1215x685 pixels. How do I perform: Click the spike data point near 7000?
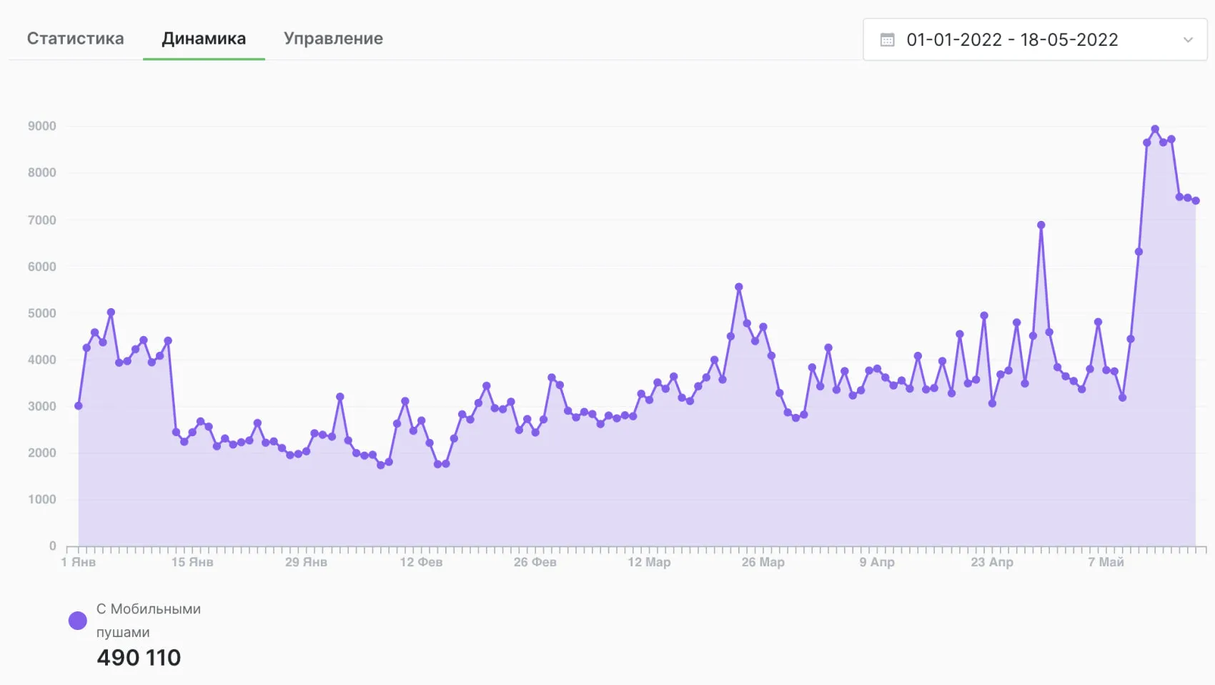(1041, 225)
